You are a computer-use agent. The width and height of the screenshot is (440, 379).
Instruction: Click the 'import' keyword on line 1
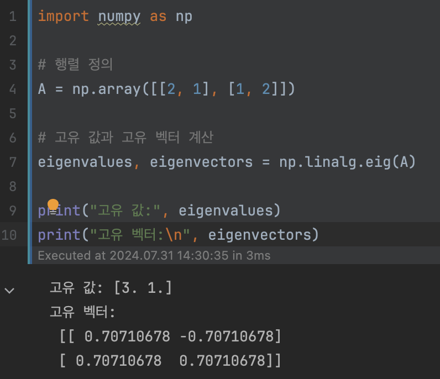click(64, 16)
